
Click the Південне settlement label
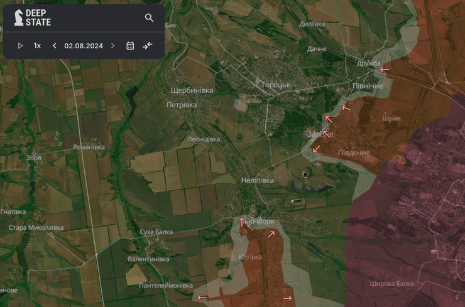coord(354,153)
